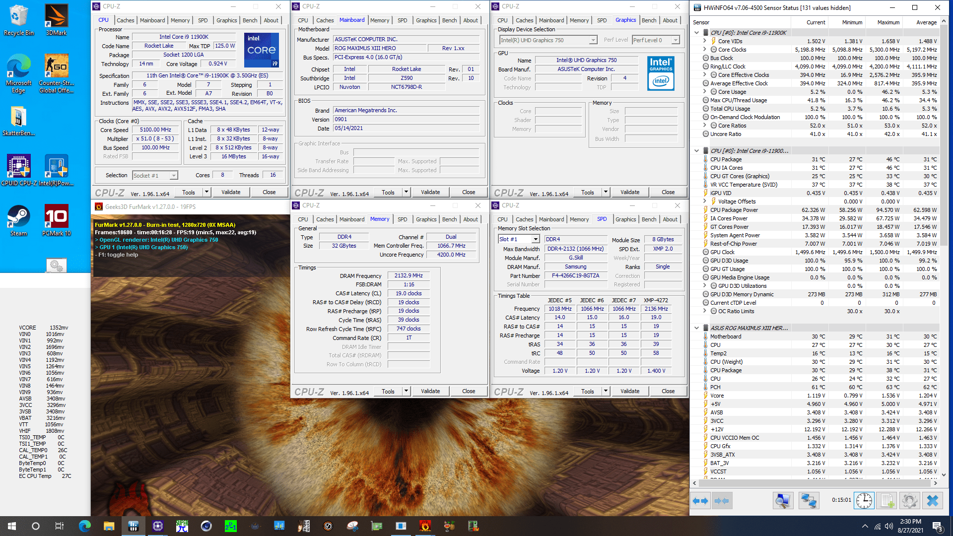Switch to Caches tab in CPU tab window
953x536 pixels.
point(125,20)
